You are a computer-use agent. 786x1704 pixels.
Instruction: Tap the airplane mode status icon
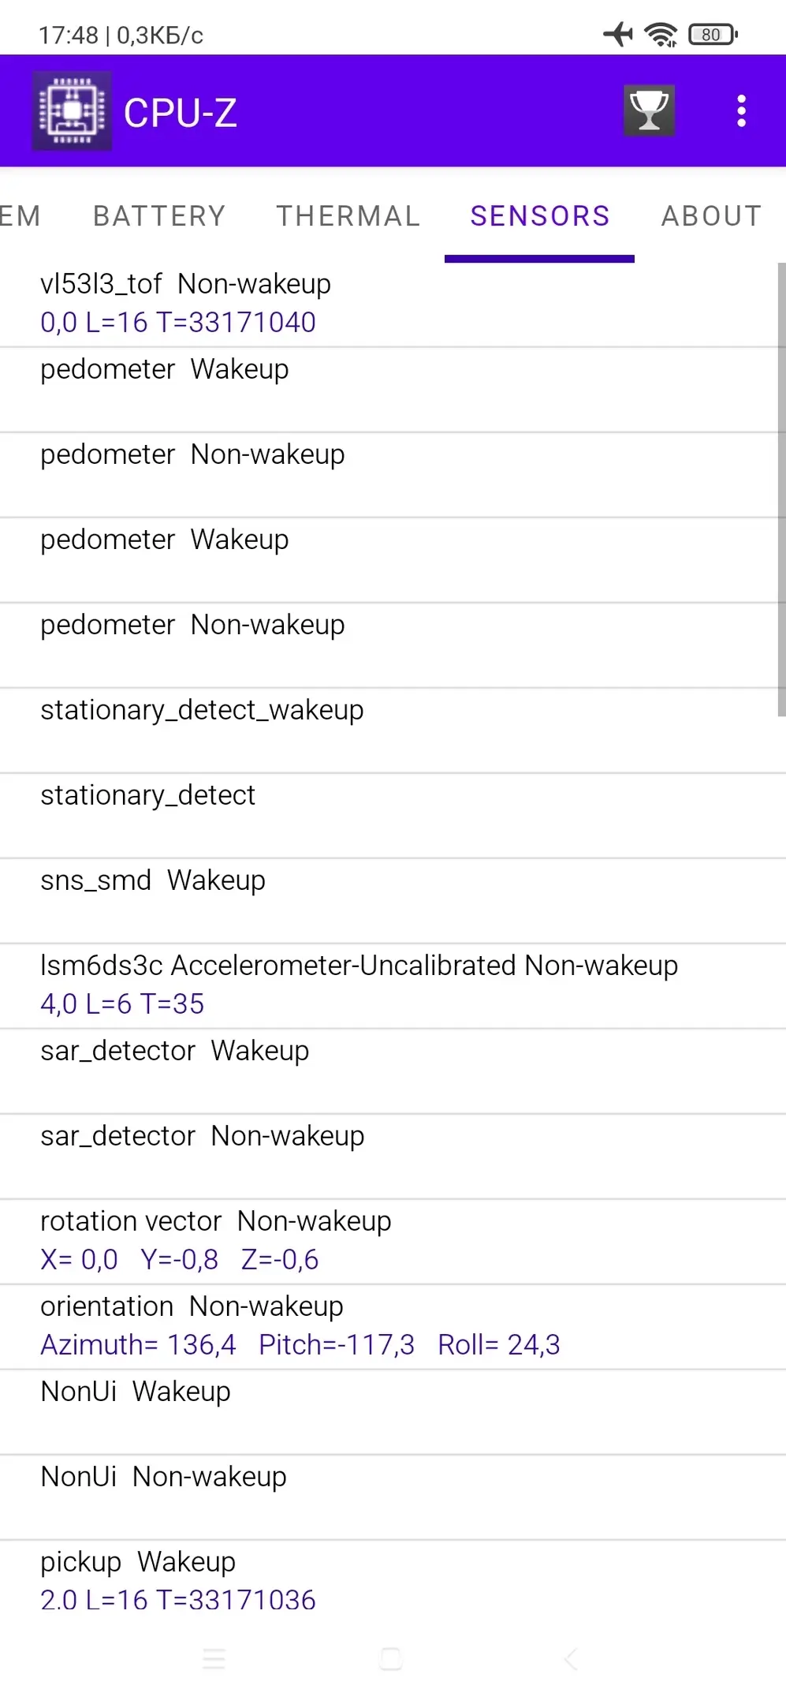618,34
